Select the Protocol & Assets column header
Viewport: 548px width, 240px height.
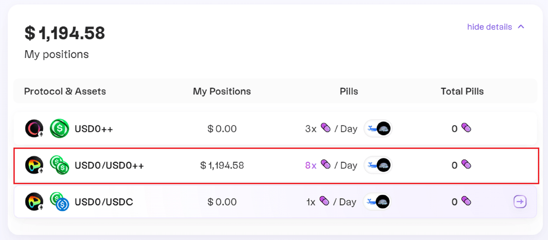pos(65,91)
